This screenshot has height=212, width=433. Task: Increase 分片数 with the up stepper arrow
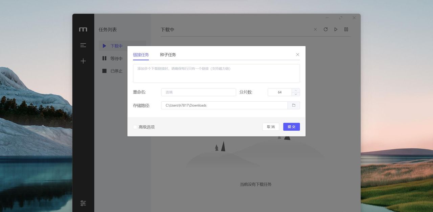[295, 90]
